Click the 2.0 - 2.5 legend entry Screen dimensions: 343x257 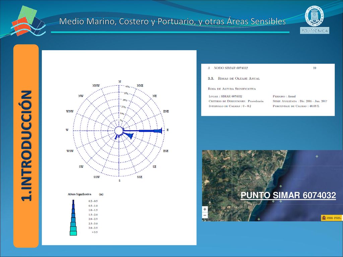[93, 219]
